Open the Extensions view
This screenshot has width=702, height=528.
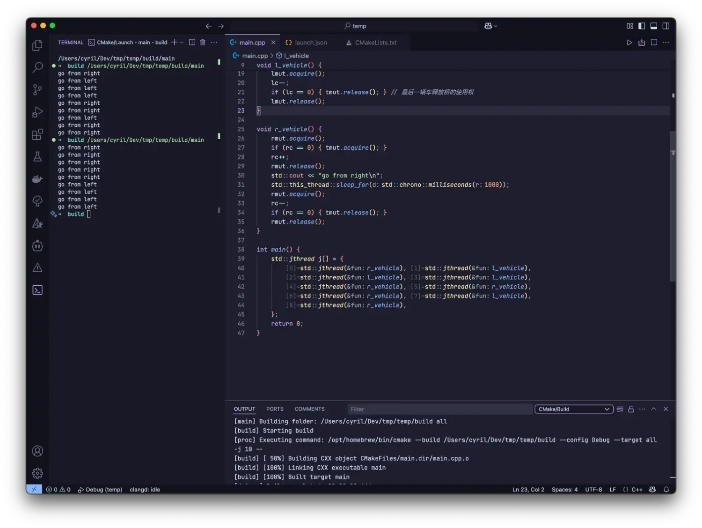pos(37,135)
